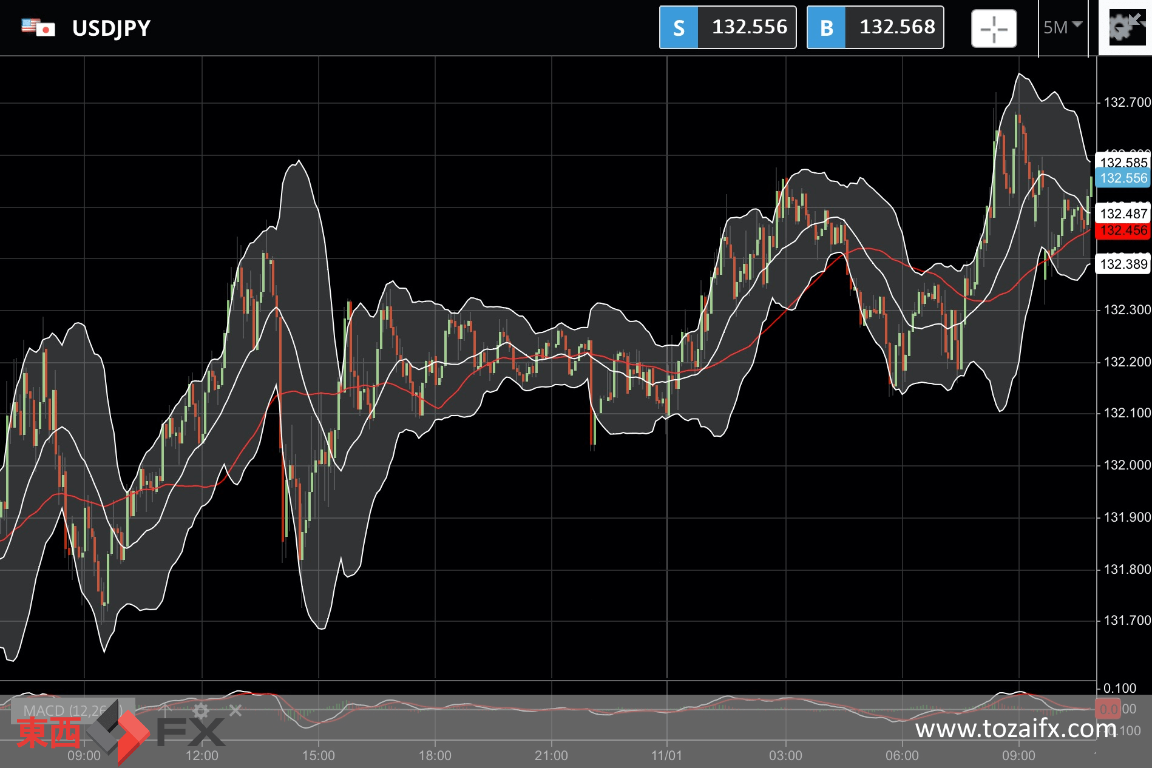The image size is (1152, 768).
Task: Click the Tozai FX logo
Action: pos(121,732)
